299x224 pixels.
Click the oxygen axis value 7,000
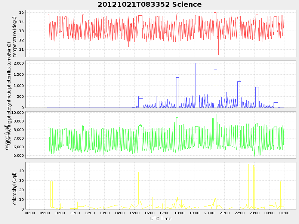pos(18,138)
